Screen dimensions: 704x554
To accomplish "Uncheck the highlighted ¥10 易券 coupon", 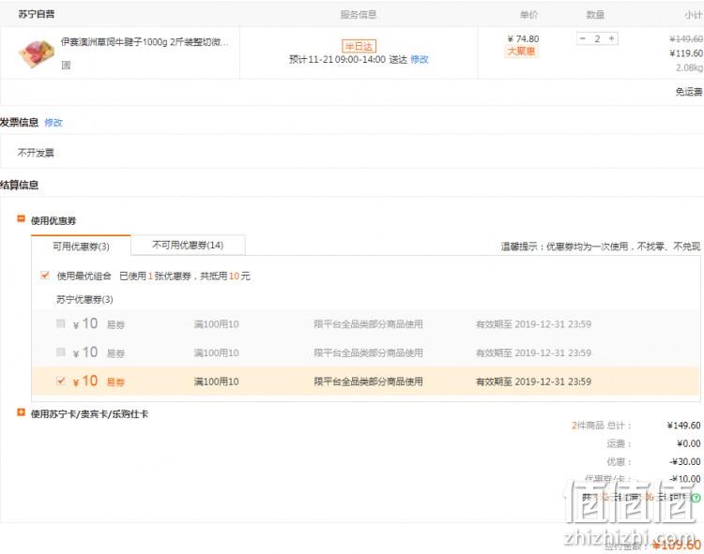I will tap(61, 381).
